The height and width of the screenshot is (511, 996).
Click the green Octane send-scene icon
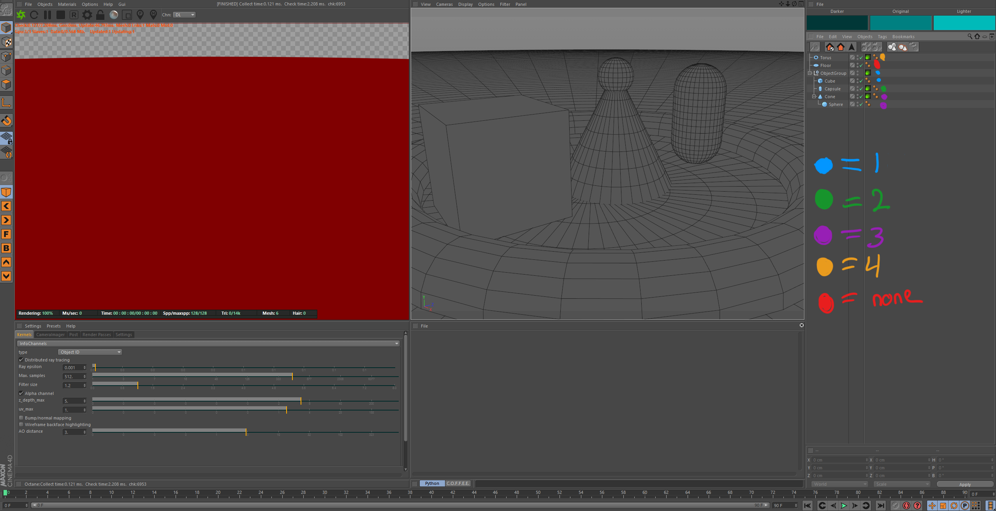coord(21,15)
